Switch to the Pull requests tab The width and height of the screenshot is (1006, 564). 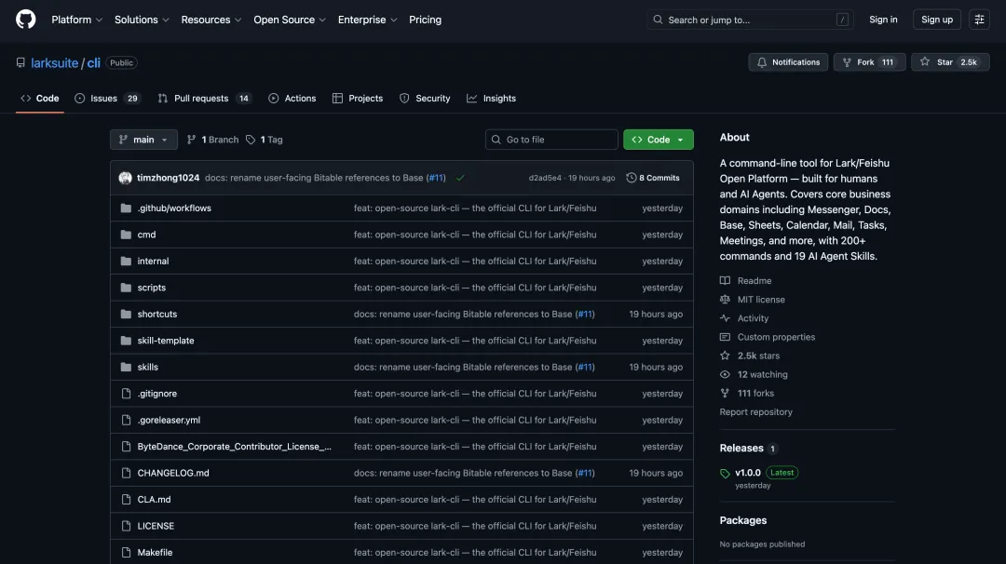[204, 98]
